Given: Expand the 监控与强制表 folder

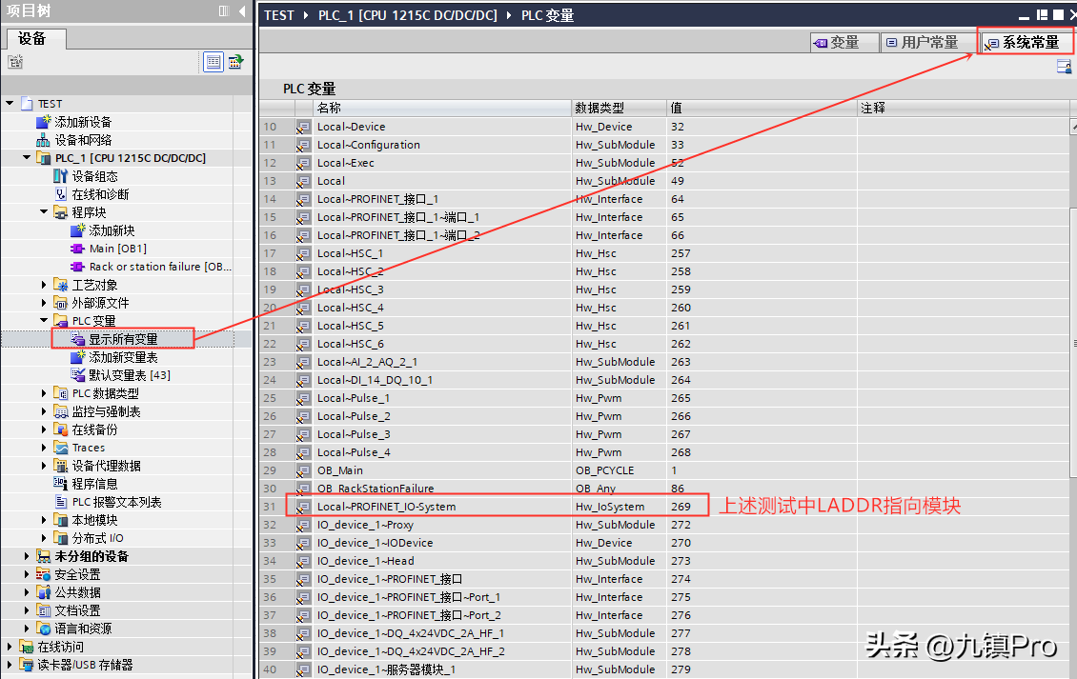Looking at the screenshot, I should pos(44,411).
